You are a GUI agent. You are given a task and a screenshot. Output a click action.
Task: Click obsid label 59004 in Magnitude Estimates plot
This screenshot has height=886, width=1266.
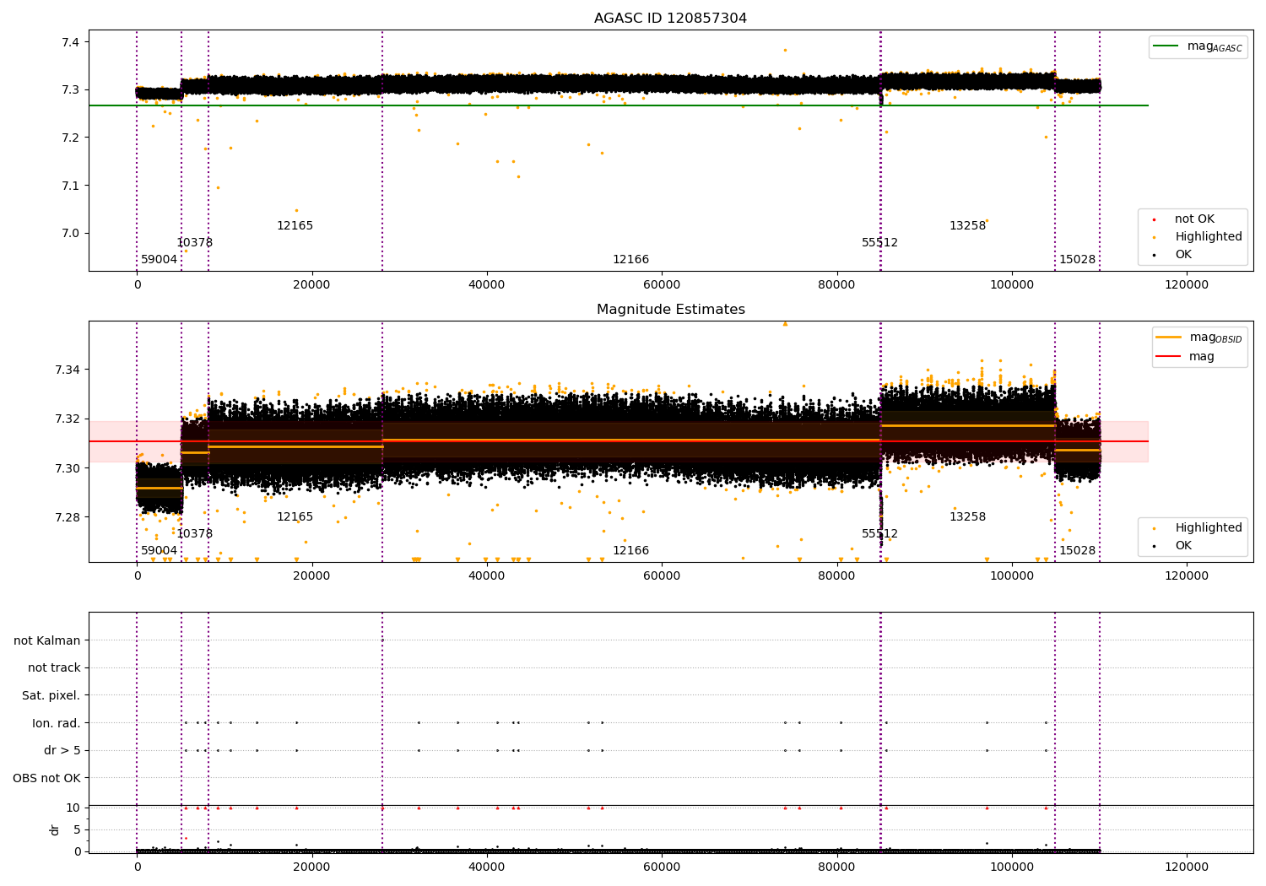point(159,551)
